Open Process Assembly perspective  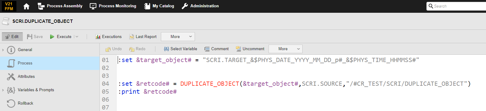coord(60,6)
